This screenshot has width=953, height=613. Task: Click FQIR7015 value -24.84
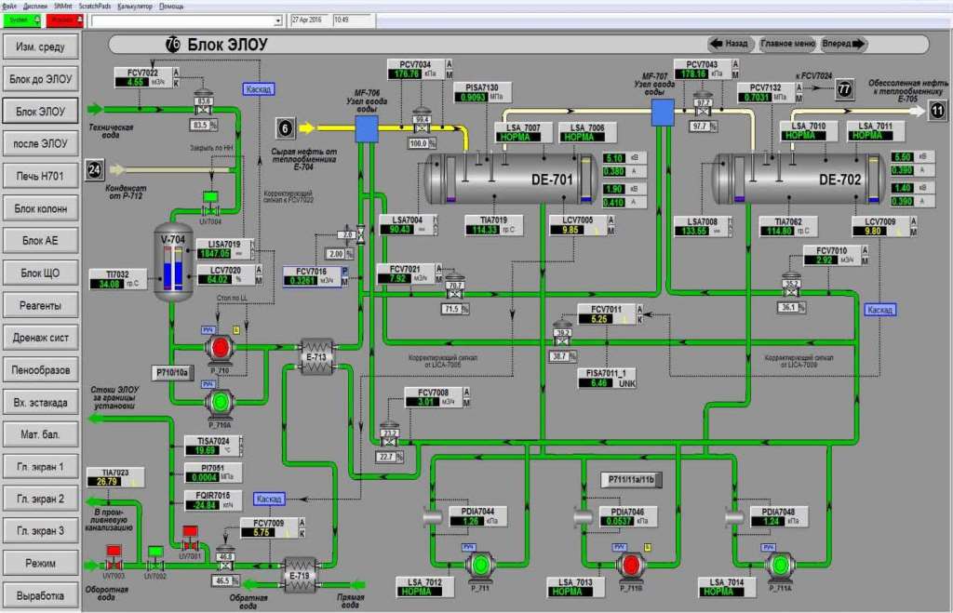[x=204, y=505]
